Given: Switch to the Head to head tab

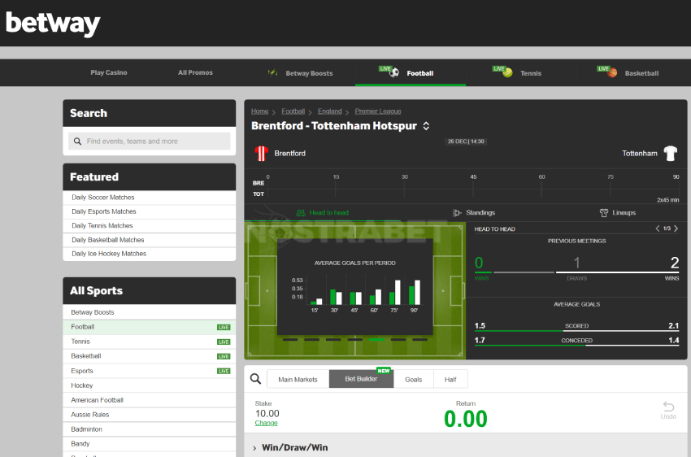Looking at the screenshot, I should (323, 213).
